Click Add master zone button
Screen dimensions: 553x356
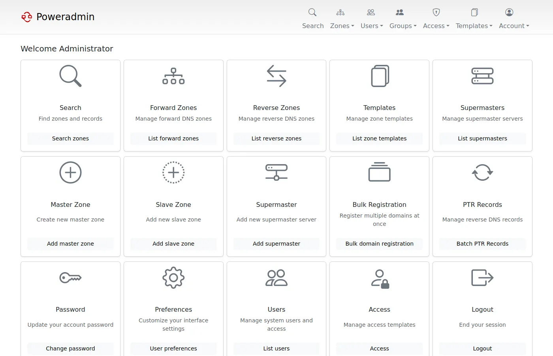pyautogui.click(x=70, y=244)
